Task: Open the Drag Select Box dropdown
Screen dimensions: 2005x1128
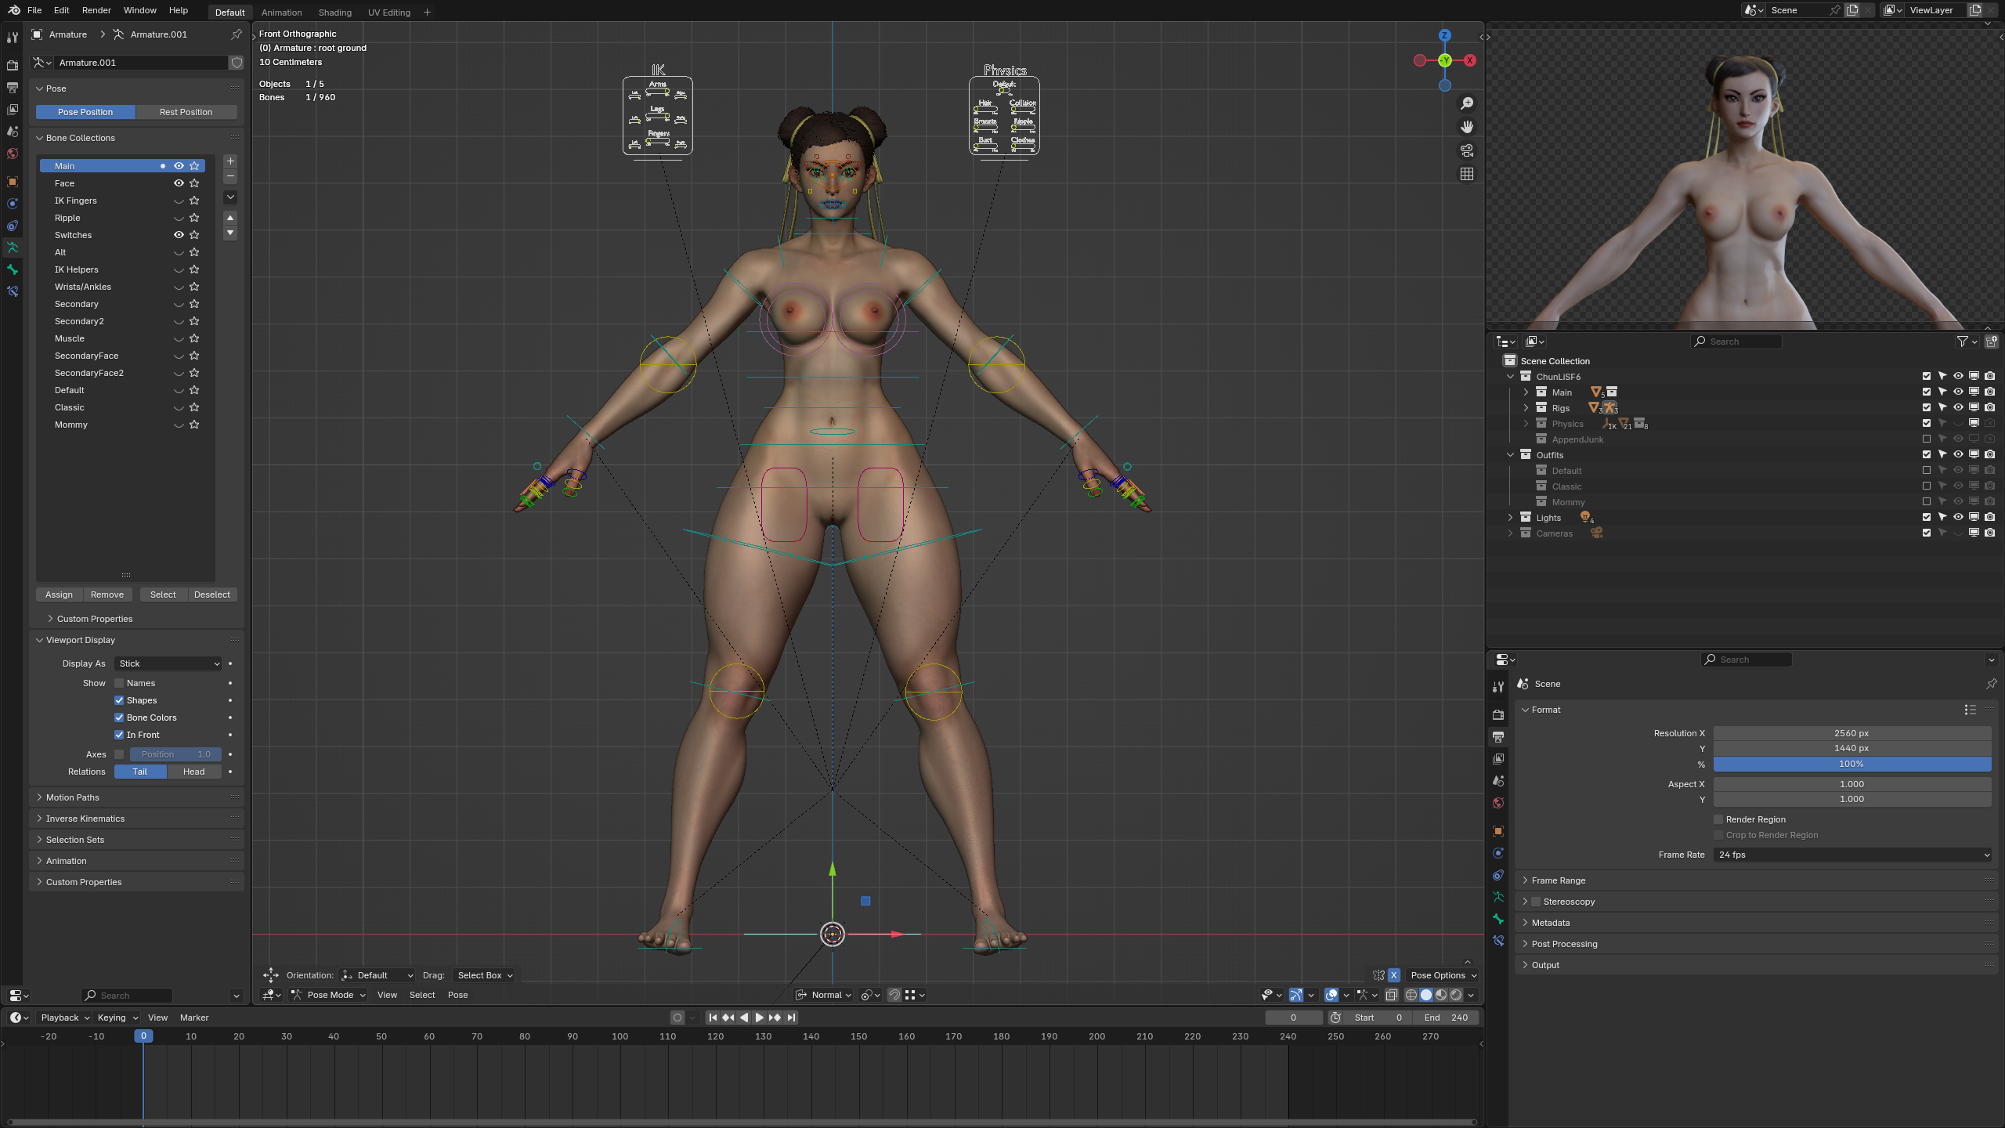Action: pyautogui.click(x=485, y=975)
